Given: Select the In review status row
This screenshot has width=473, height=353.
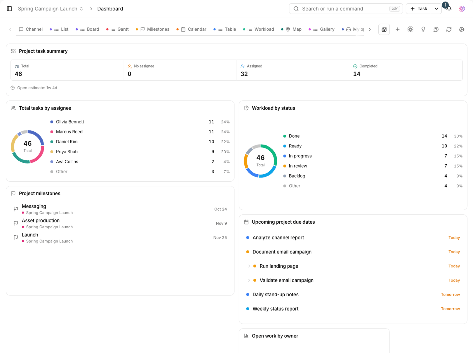Looking at the screenshot, I should click(373, 166).
